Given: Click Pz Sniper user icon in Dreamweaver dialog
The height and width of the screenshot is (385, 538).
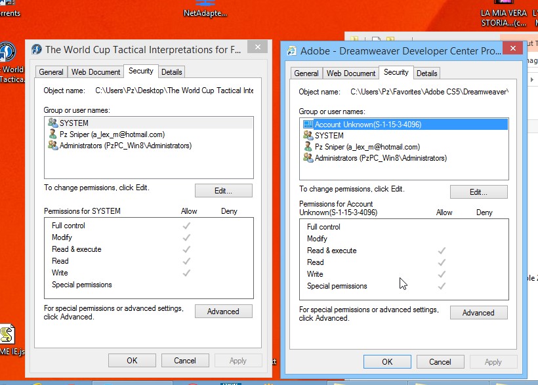Looking at the screenshot, I should [308, 147].
